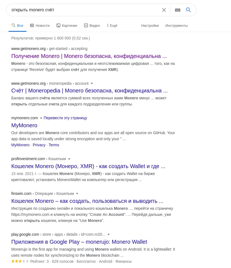Switch to the Новости tab
Image resolution: width=231 pixels, height=268 pixels.
40,26
